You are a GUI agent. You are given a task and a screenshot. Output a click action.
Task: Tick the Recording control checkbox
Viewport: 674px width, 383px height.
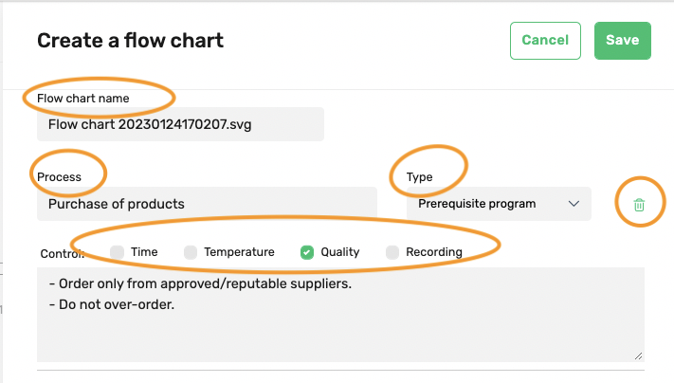coord(392,252)
